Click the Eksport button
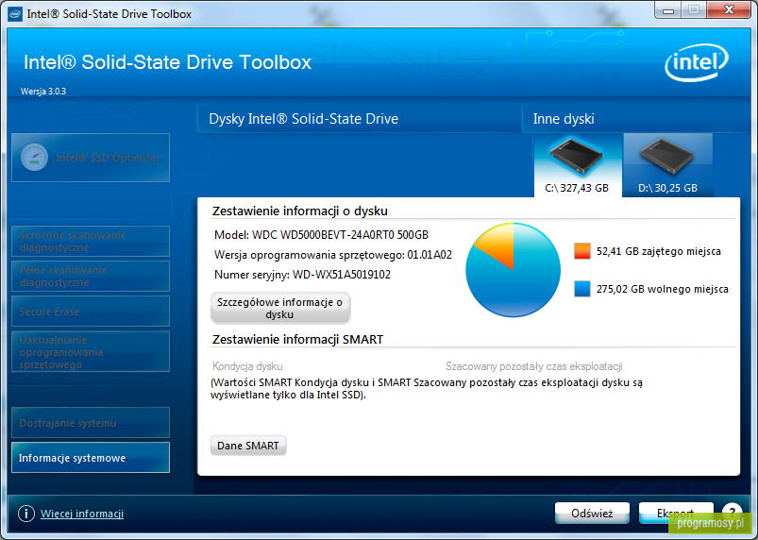 [676, 513]
